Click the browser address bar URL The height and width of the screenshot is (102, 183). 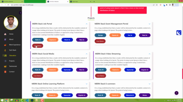23,5
